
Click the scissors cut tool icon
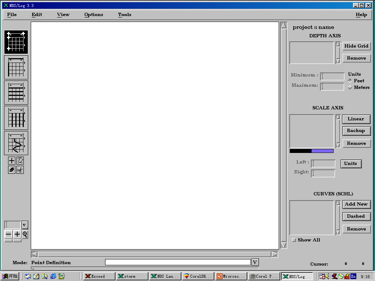pyautogui.click(x=20, y=170)
